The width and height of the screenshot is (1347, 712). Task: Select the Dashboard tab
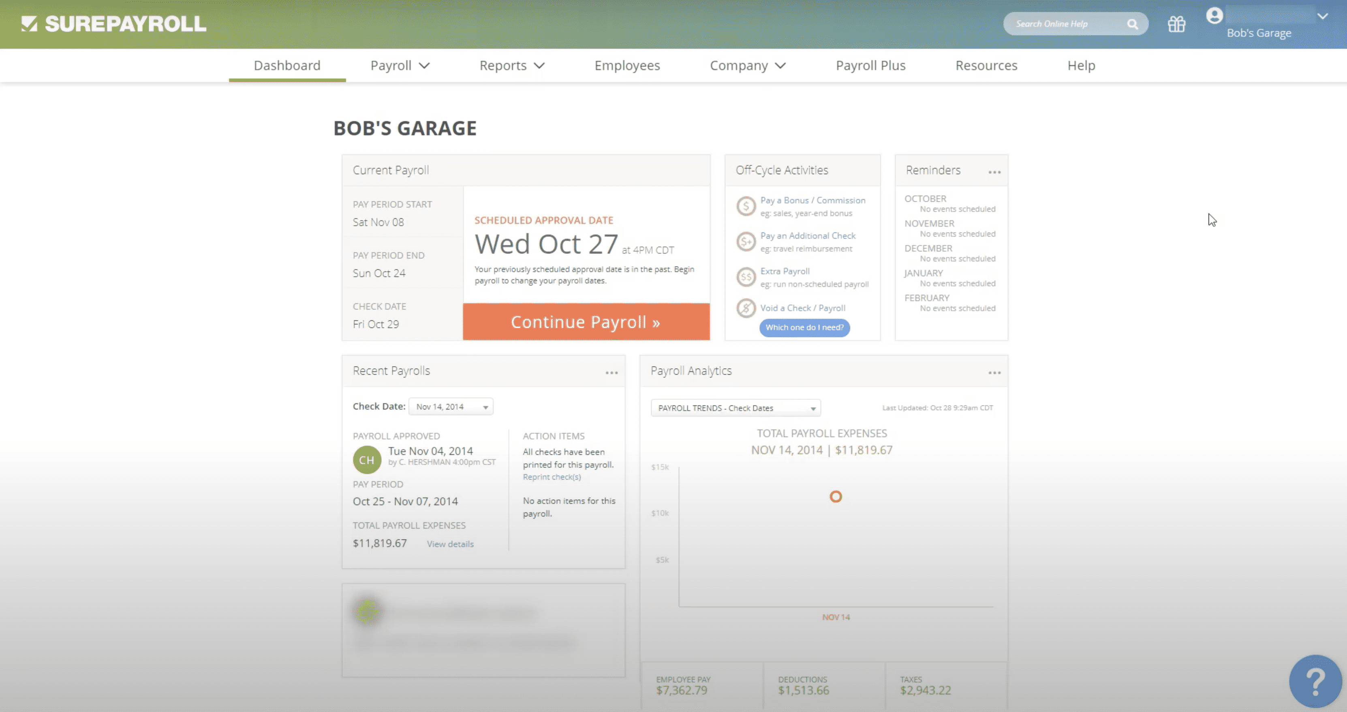[287, 65]
